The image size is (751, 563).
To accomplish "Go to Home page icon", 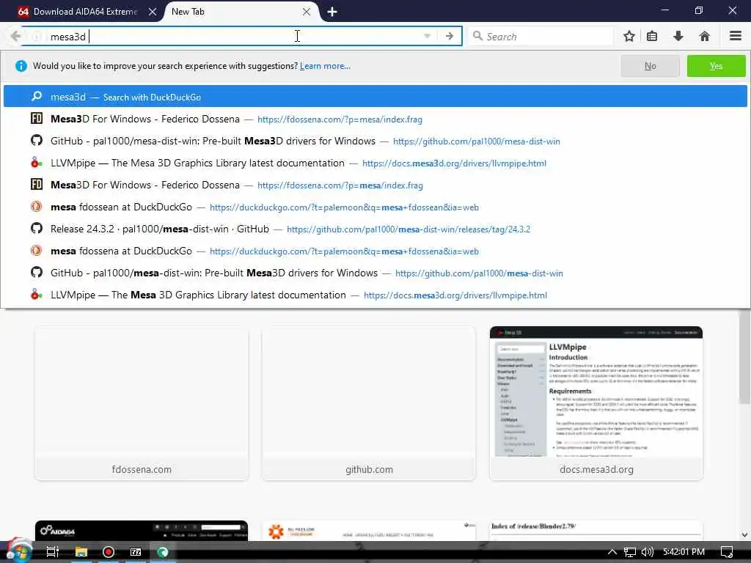I will 704,36.
